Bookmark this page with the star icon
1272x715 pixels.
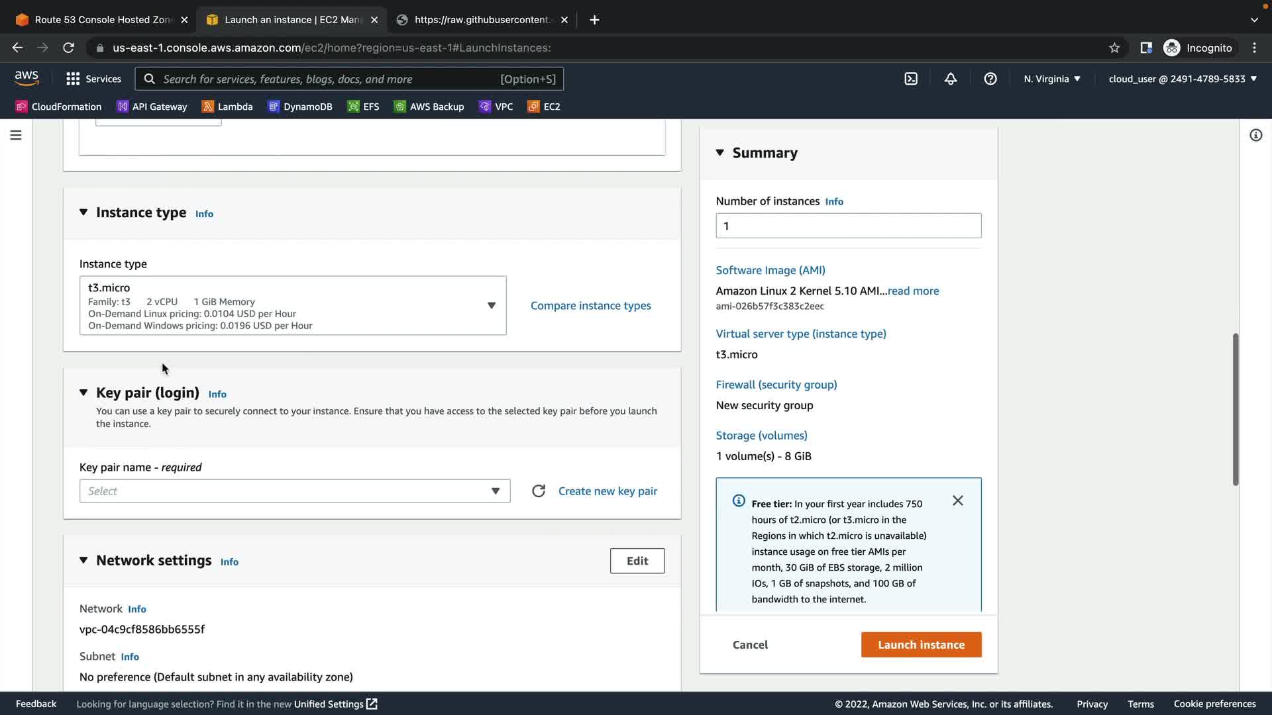click(1114, 48)
